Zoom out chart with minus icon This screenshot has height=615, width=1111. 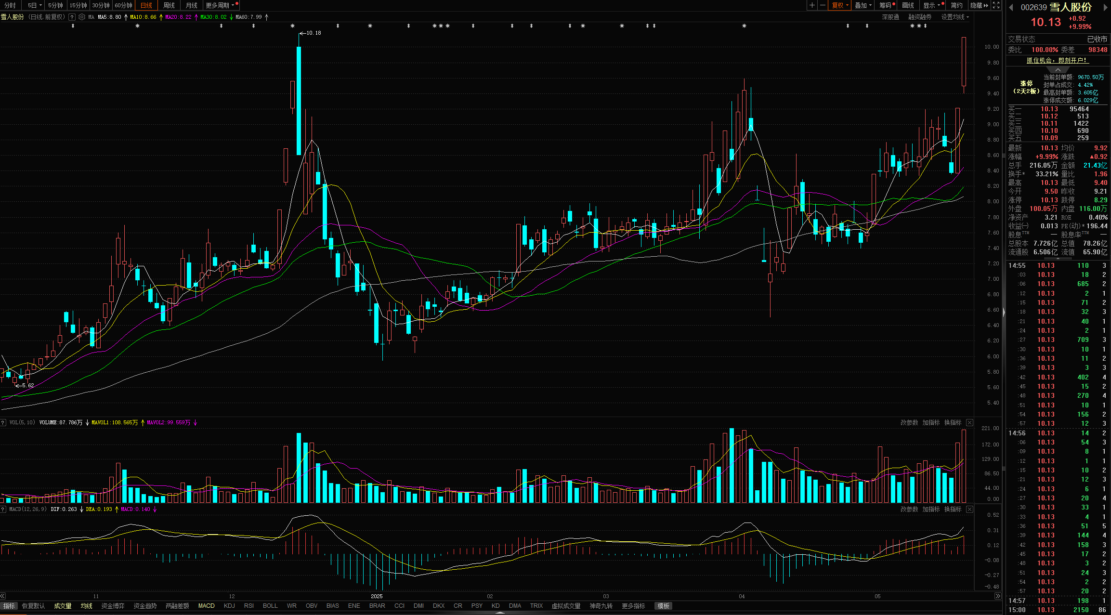coord(823,5)
